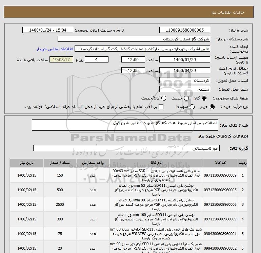Image resolution: width=261 pixels, height=253 pixels.
Task: Click quantity 300 in row 4
Action: point(60,219)
